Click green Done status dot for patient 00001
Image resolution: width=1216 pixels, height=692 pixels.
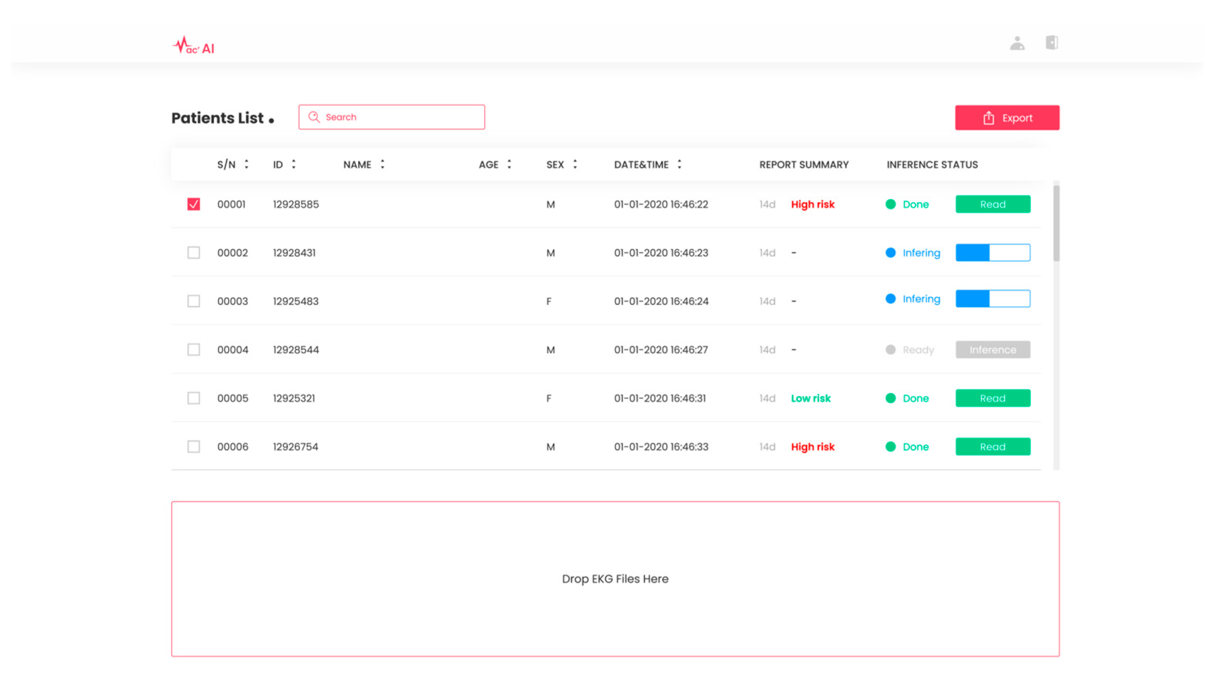[x=890, y=204]
